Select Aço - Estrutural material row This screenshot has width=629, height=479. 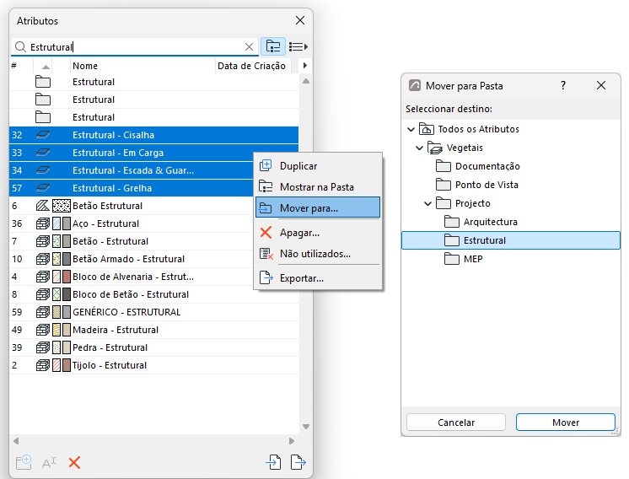click(132, 223)
